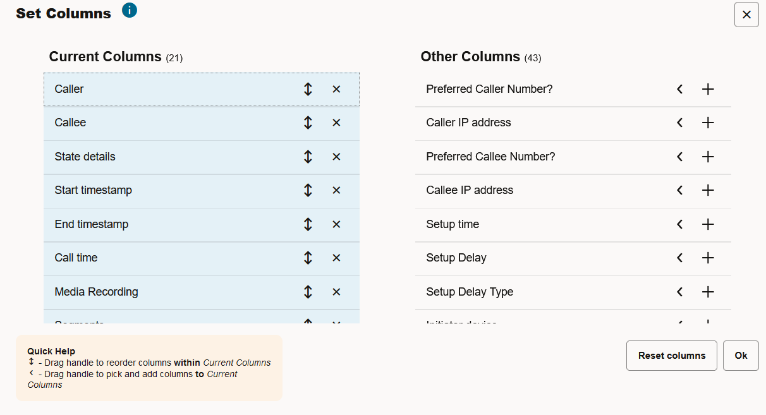This screenshot has width=766, height=415.
Task: Select the End timestamp row text
Action: coord(92,224)
